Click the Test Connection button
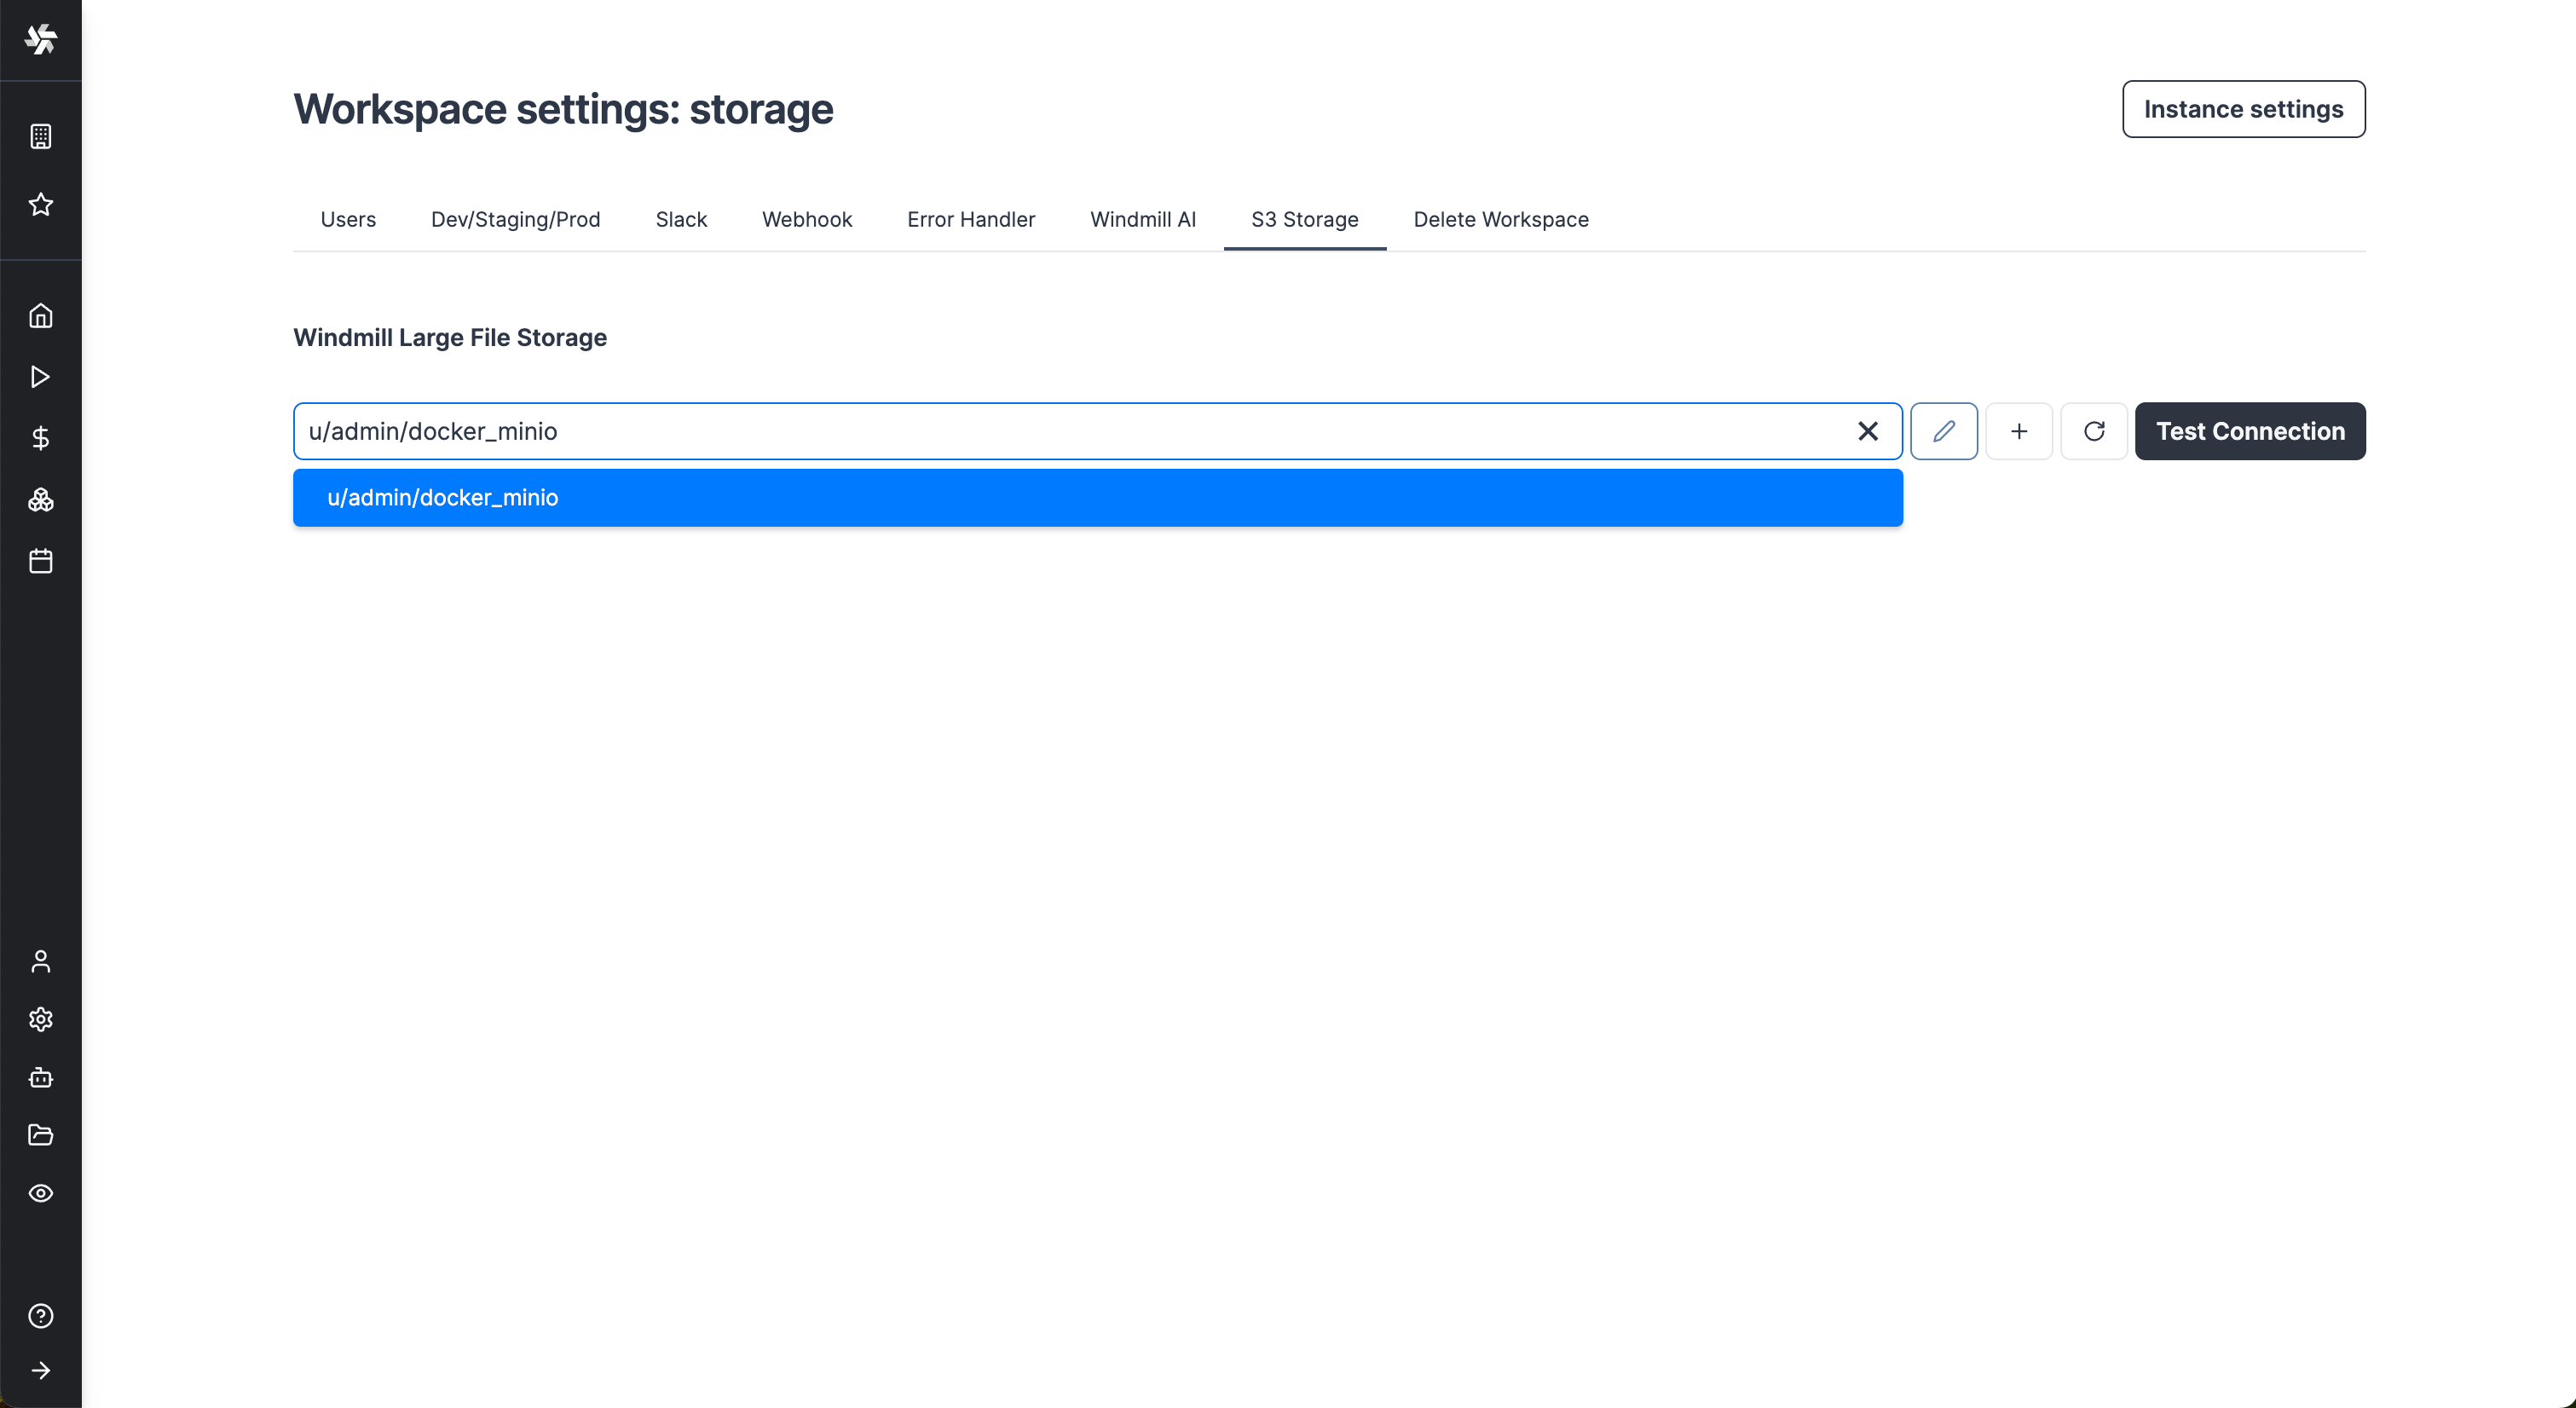This screenshot has width=2576, height=1408. tap(2250, 431)
